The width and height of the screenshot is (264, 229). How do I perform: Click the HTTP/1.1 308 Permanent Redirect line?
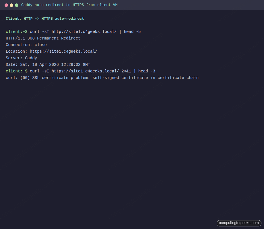[x=42, y=38]
